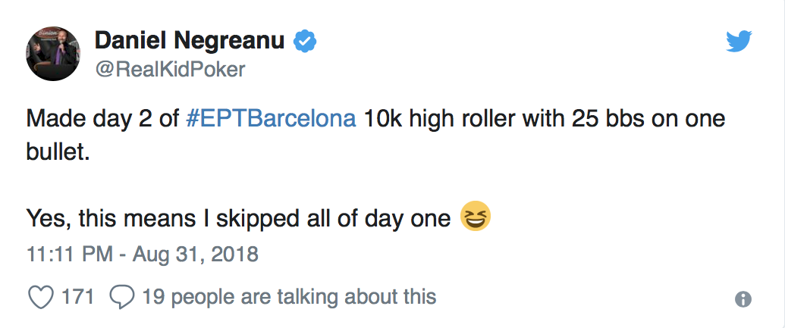
Task: Visit the @RealKidPoker handle
Action: (169, 70)
